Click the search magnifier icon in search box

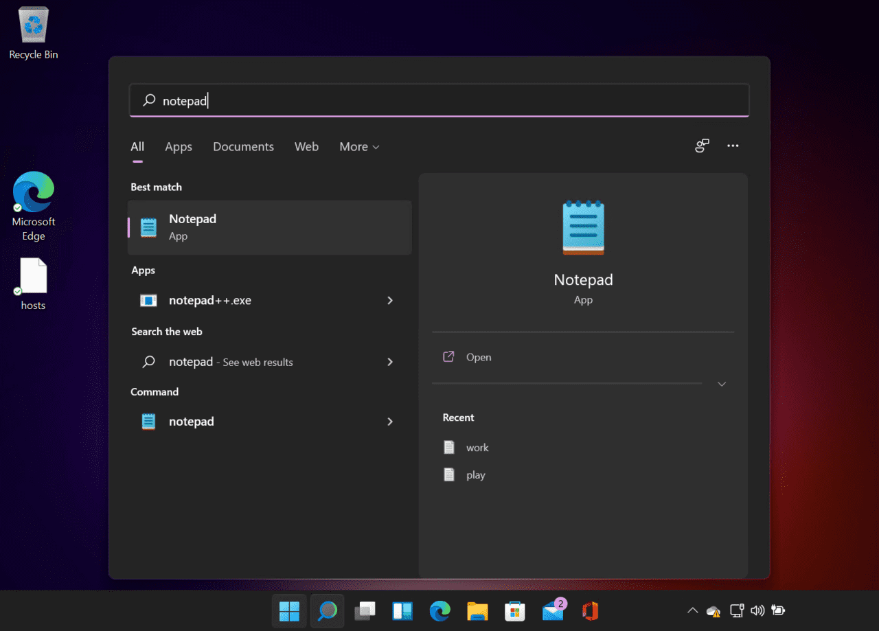149,100
